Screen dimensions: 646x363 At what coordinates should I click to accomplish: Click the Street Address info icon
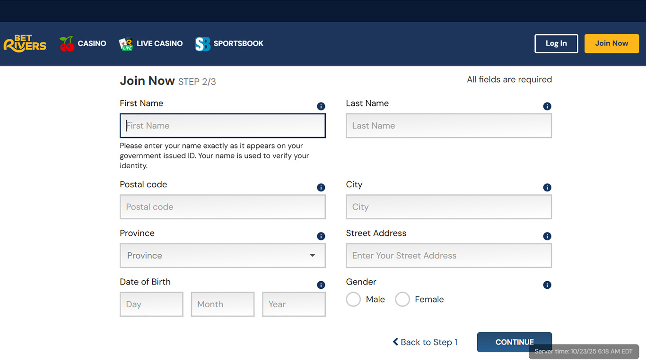point(547,236)
